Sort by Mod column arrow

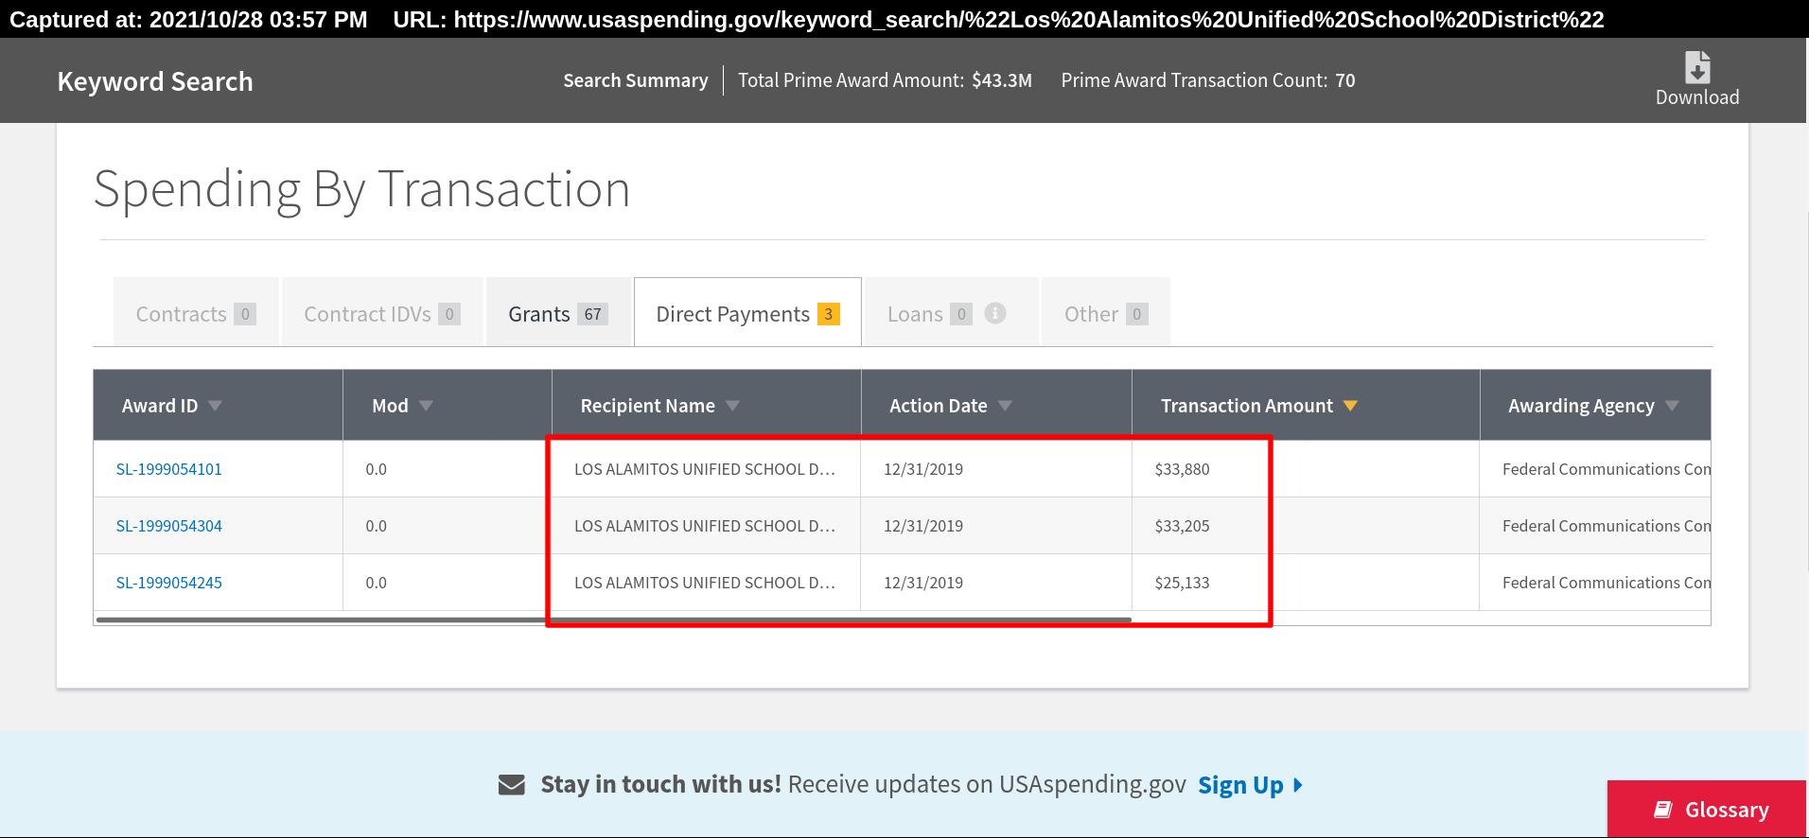[x=426, y=406]
